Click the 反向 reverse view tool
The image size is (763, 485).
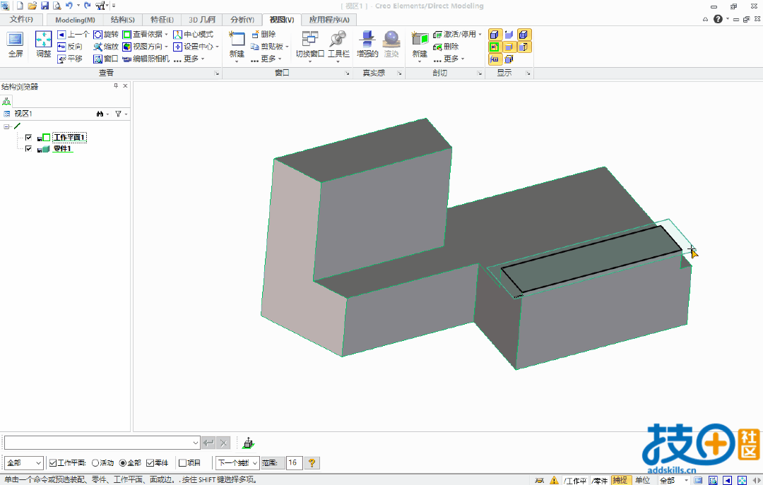[x=70, y=47]
